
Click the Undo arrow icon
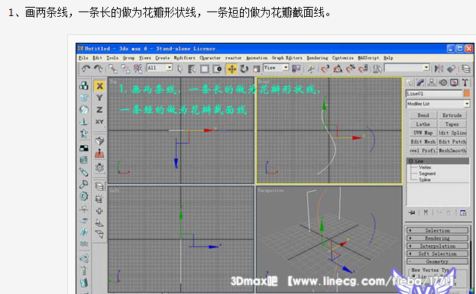(x=86, y=69)
